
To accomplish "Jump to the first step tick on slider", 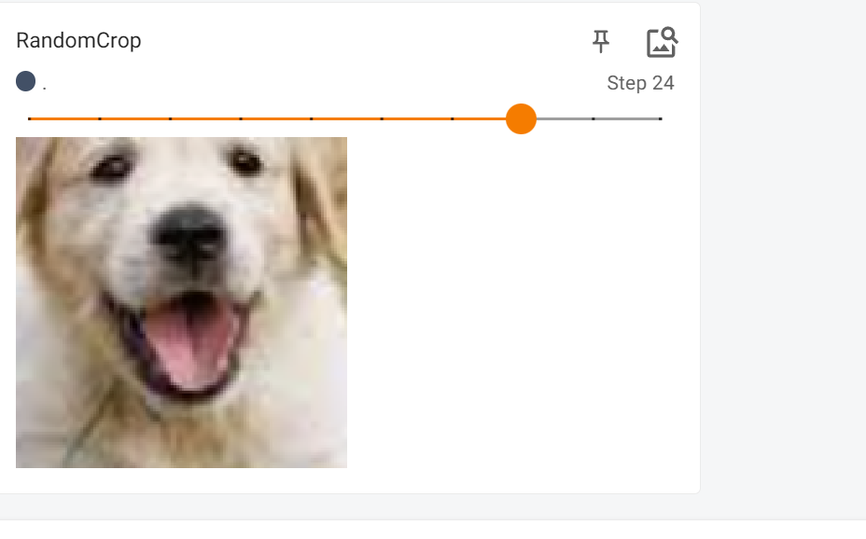I will coord(29,118).
